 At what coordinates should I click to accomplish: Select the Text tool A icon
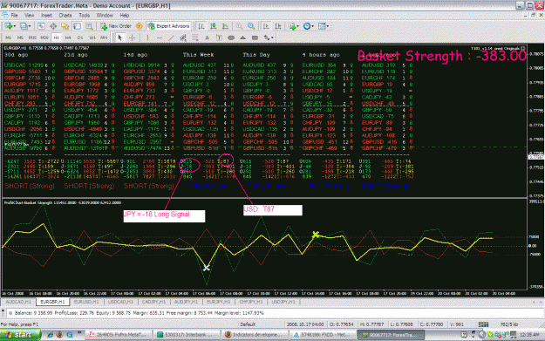tap(208, 38)
